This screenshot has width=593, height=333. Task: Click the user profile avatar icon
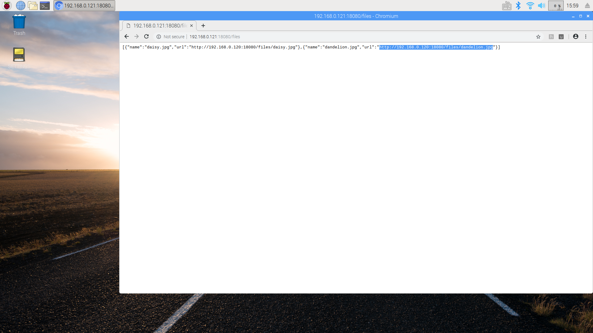click(576, 37)
